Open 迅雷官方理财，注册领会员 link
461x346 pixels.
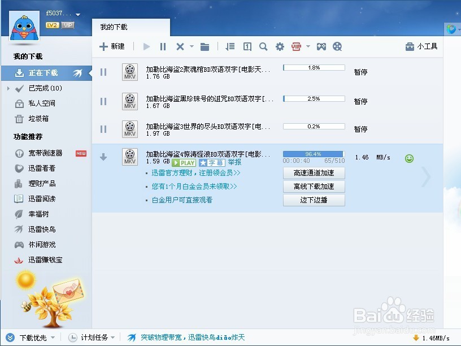point(196,173)
